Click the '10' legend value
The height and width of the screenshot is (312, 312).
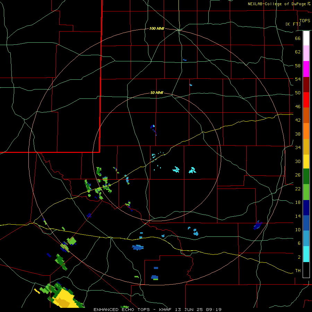point(298,229)
